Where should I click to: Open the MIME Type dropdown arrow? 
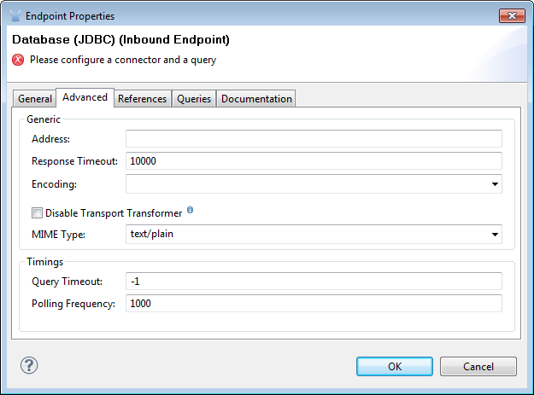tap(495, 235)
